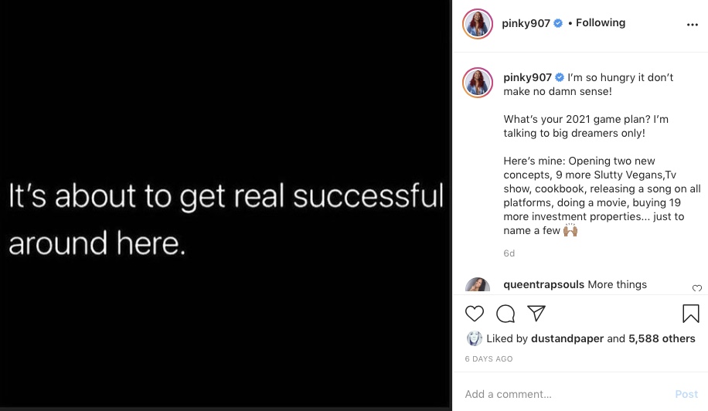Open the three-dot more options menu
Viewport: 708px width, 411px height.
(692, 25)
